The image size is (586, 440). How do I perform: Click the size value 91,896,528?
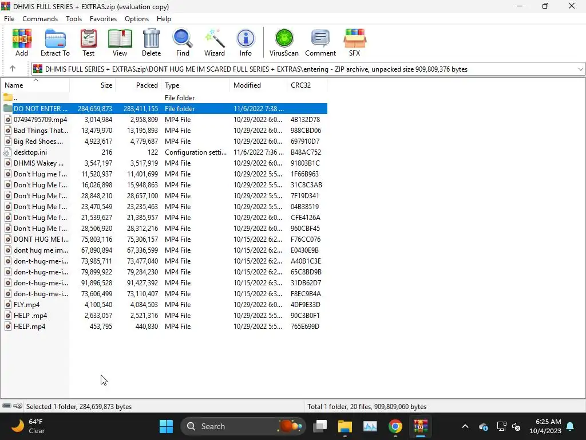(96, 283)
